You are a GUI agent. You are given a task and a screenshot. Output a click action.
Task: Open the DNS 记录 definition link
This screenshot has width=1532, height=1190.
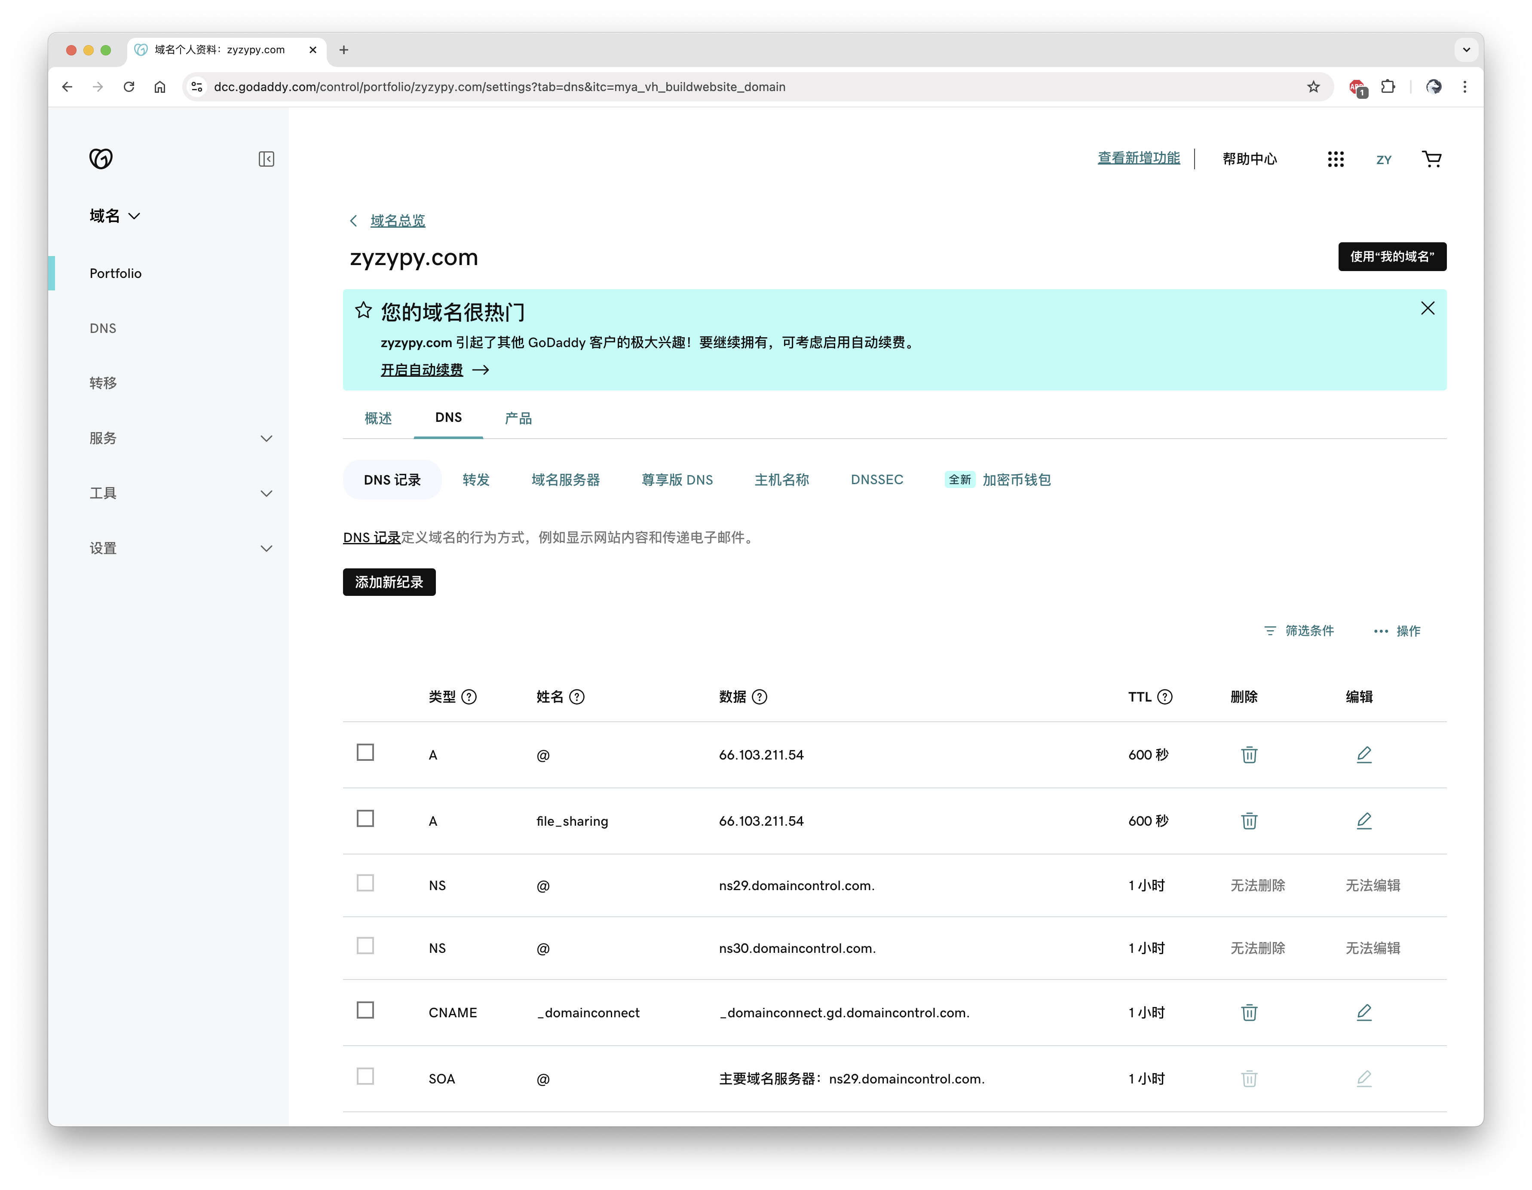click(x=372, y=537)
